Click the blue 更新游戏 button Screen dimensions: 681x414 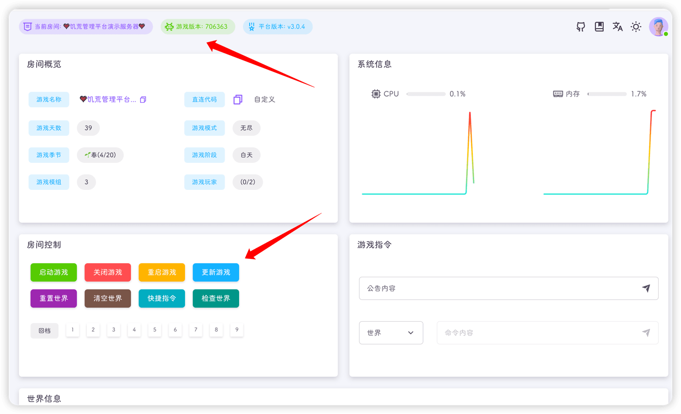tap(216, 272)
